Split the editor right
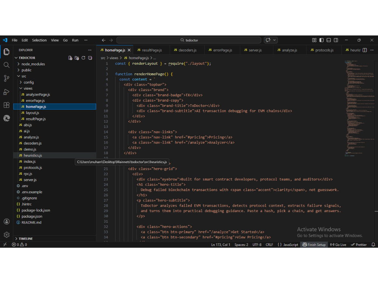378x283 pixels. coord(365,50)
